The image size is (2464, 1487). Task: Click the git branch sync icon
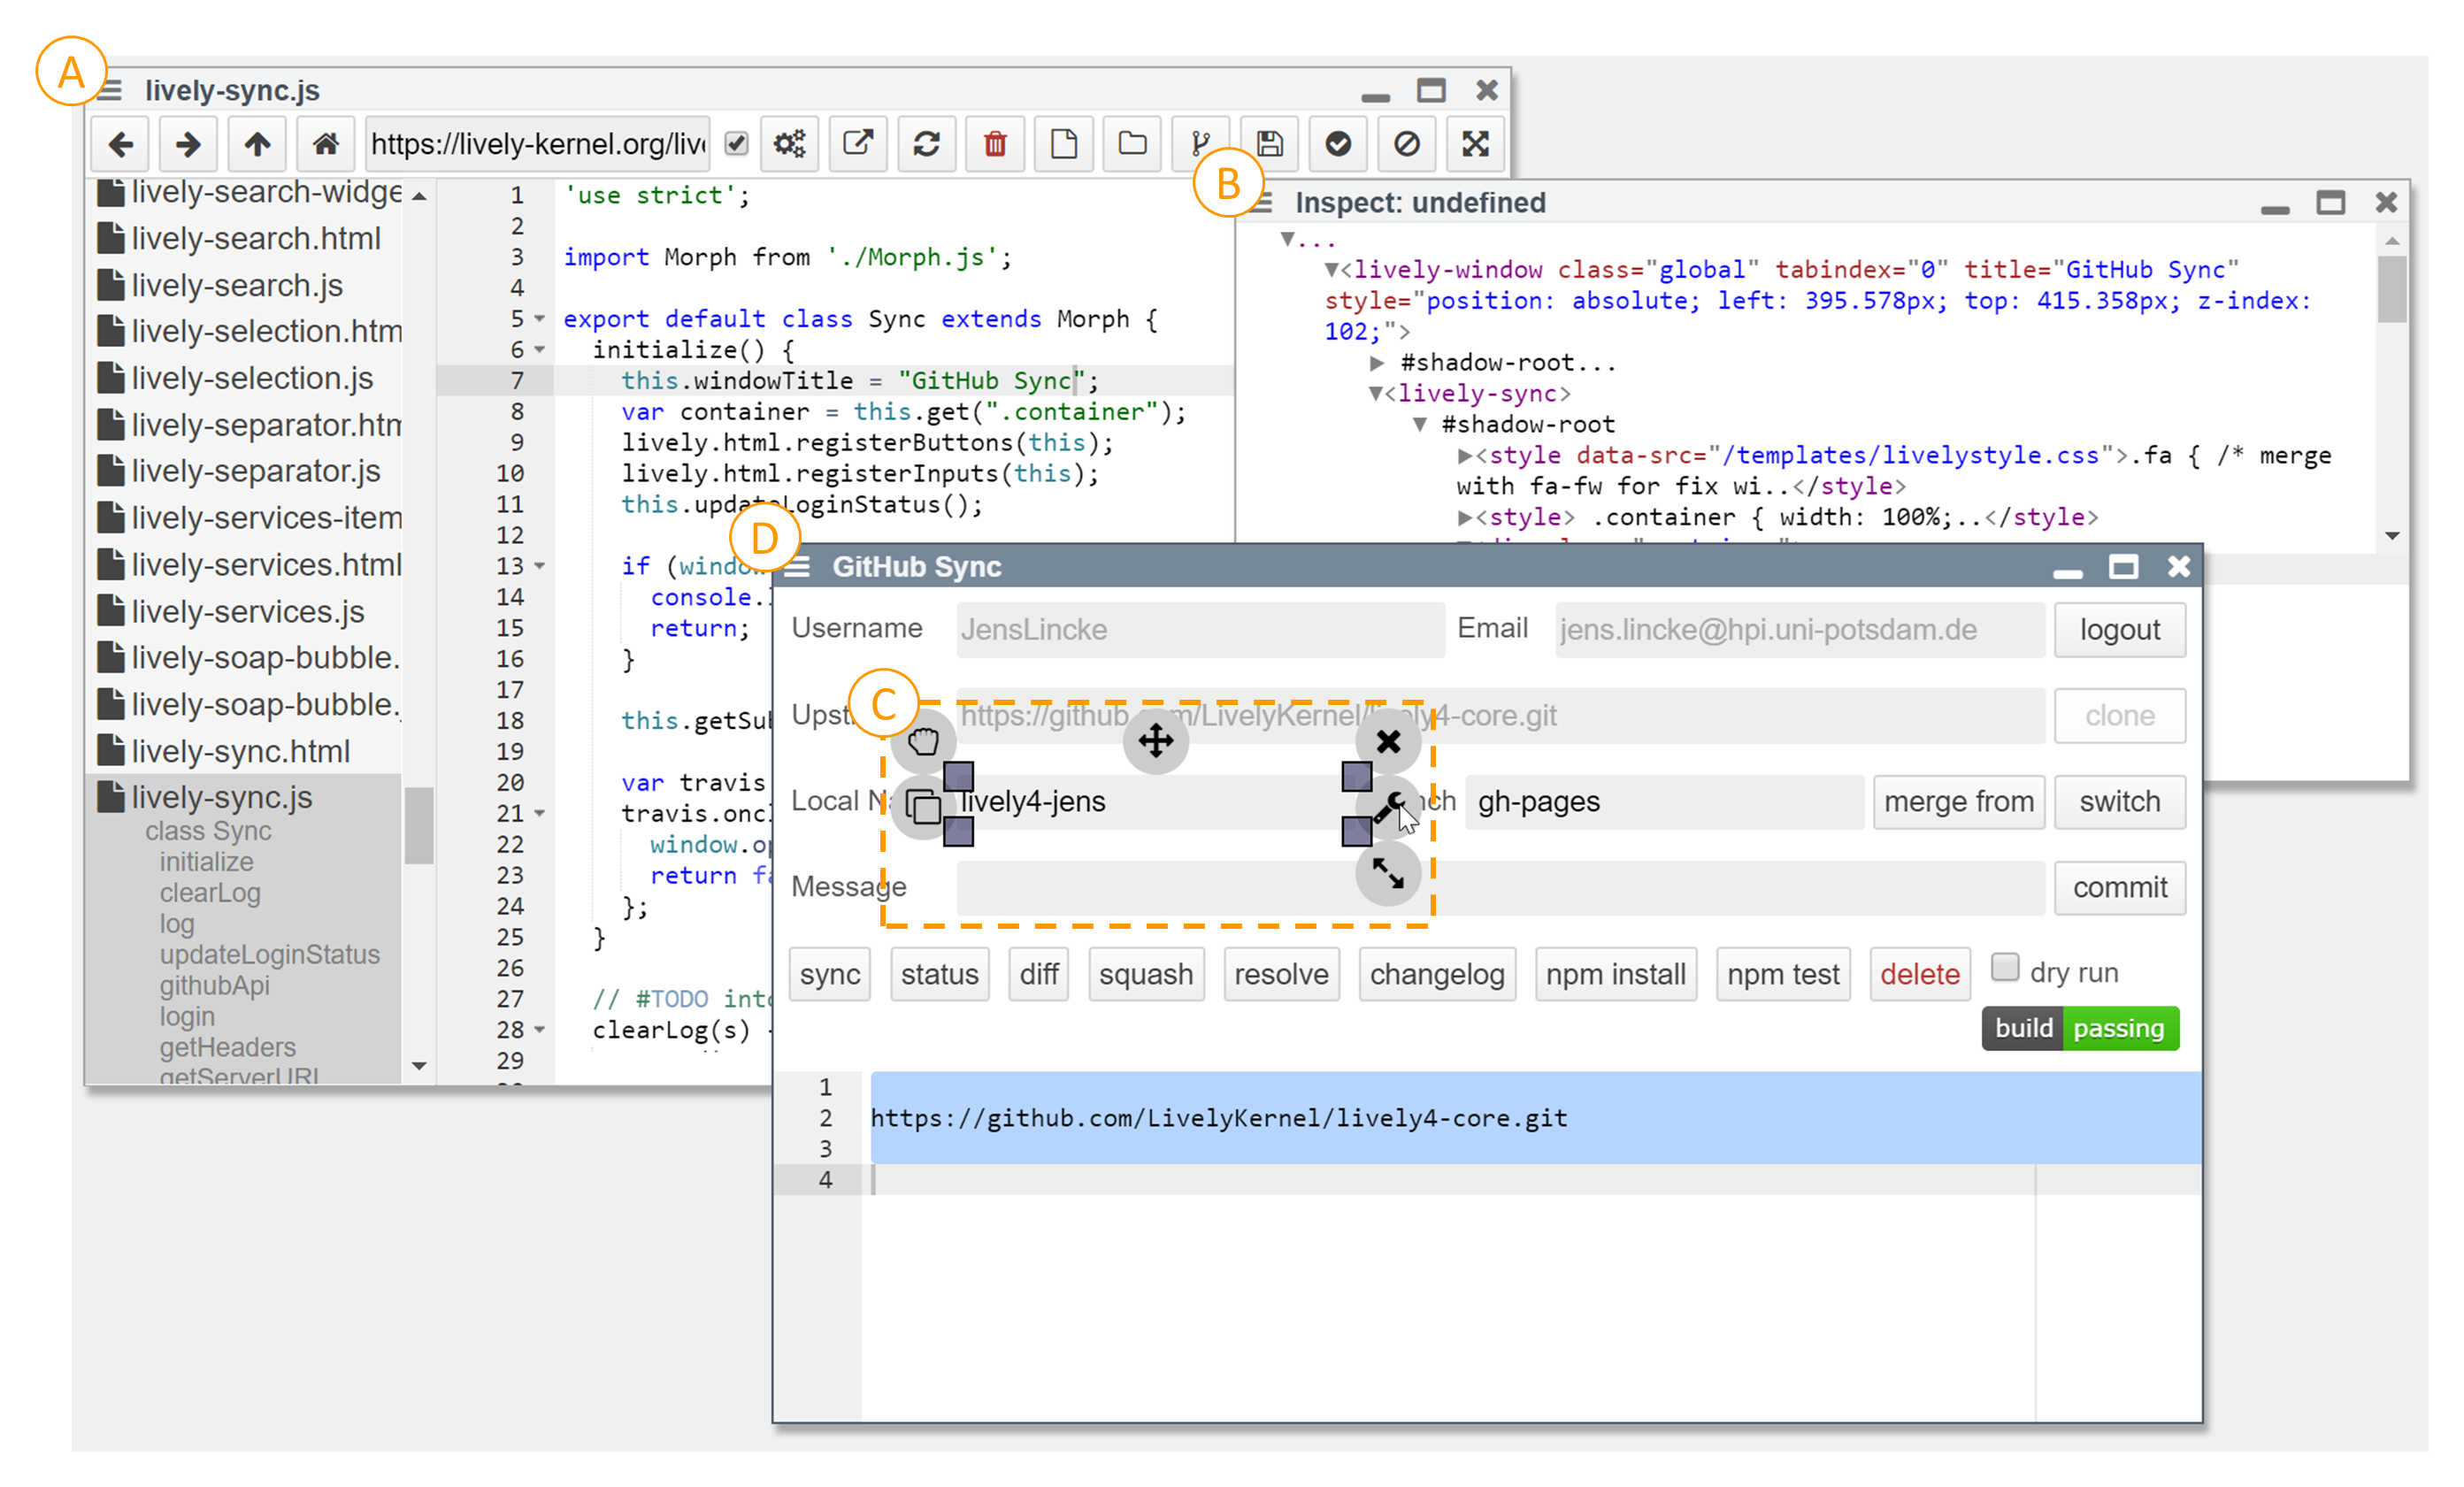[x=1200, y=144]
